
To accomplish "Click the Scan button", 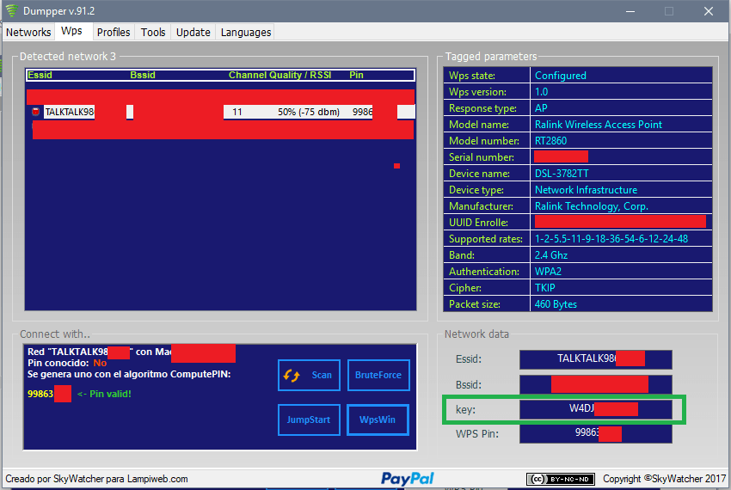I will tap(309, 375).
